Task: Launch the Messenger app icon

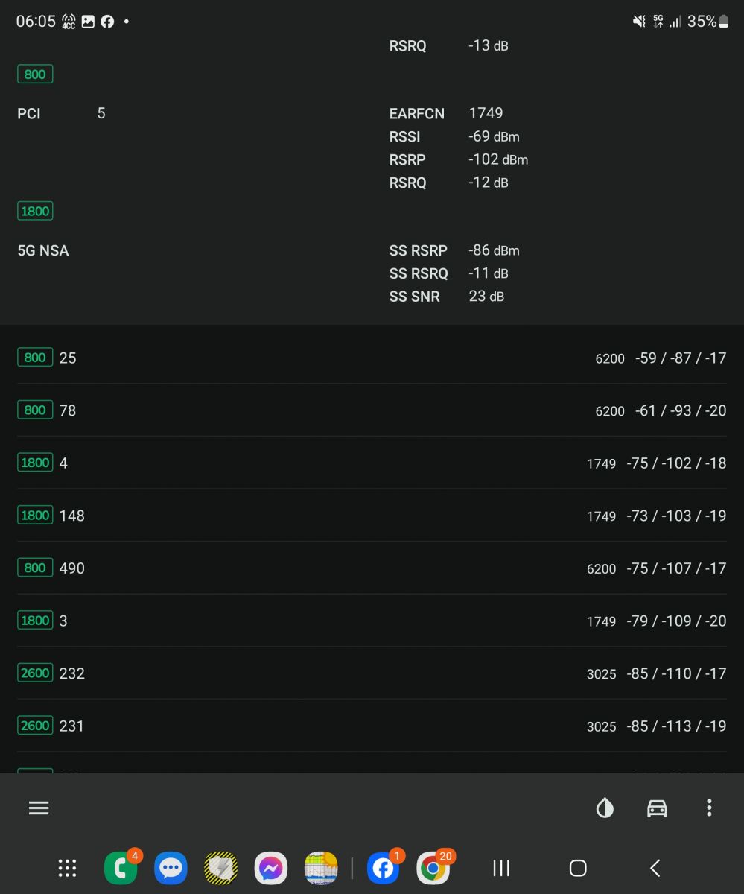Action: [x=271, y=868]
